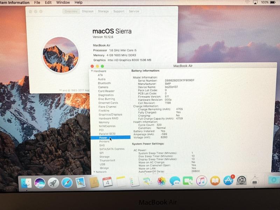Select Graphics/Displays in the sidebar
This screenshot has height=210, width=280.
pos(110,114)
